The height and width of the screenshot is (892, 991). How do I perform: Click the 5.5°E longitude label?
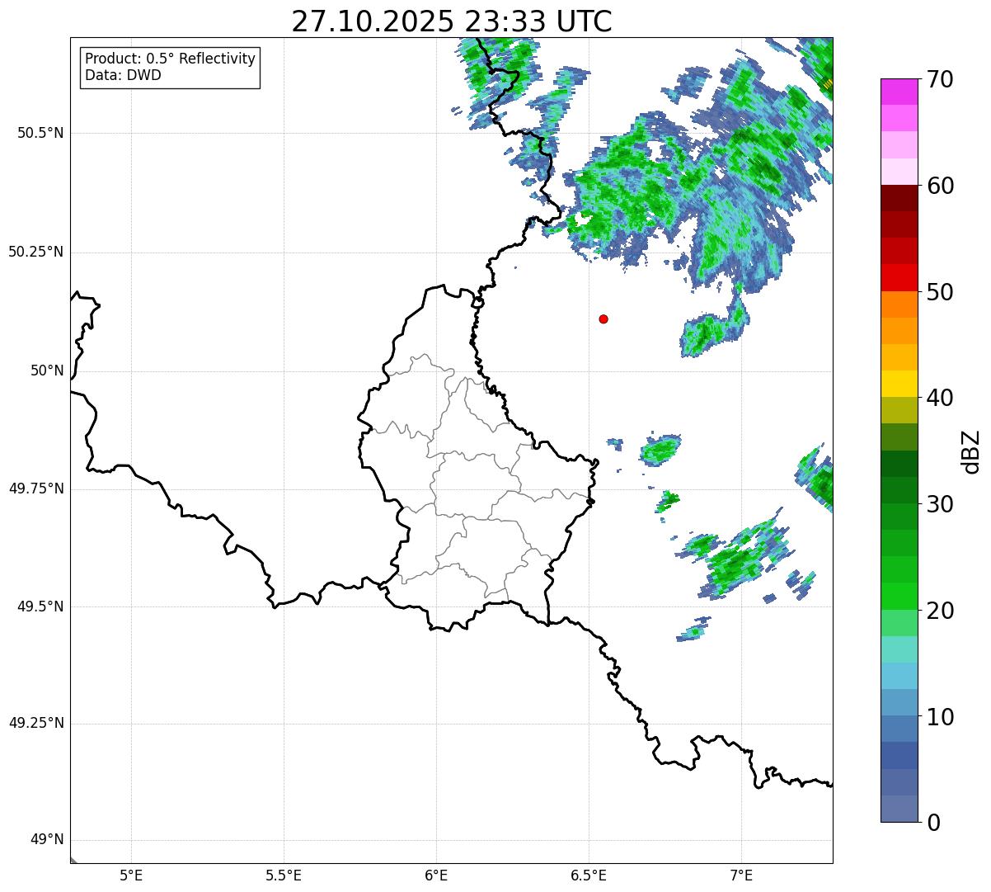click(x=284, y=875)
